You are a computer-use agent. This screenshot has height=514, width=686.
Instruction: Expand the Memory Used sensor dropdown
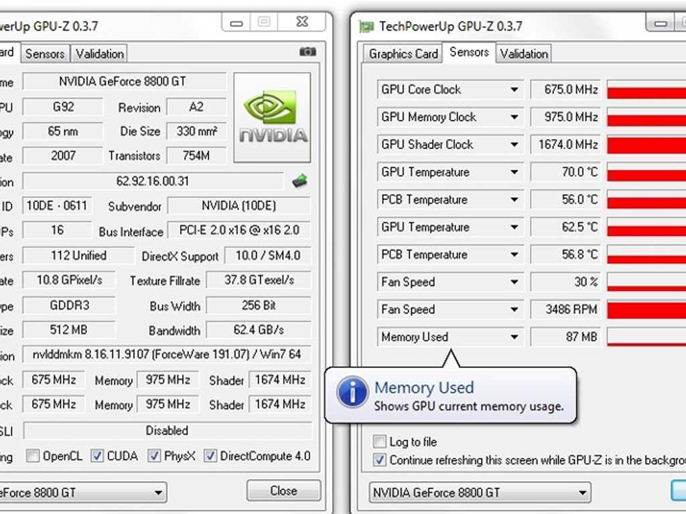[x=514, y=337]
